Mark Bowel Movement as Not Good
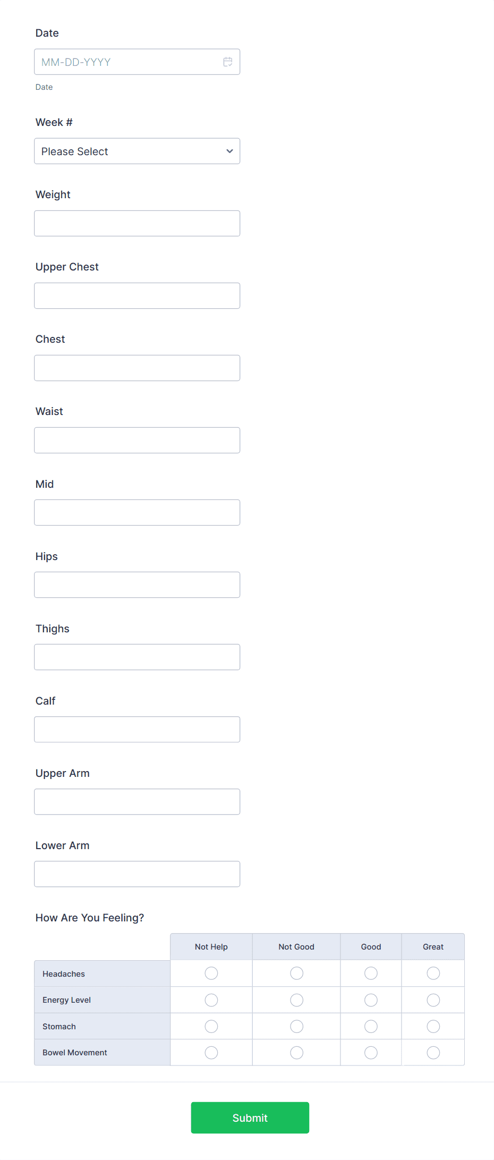 pos(296,1052)
